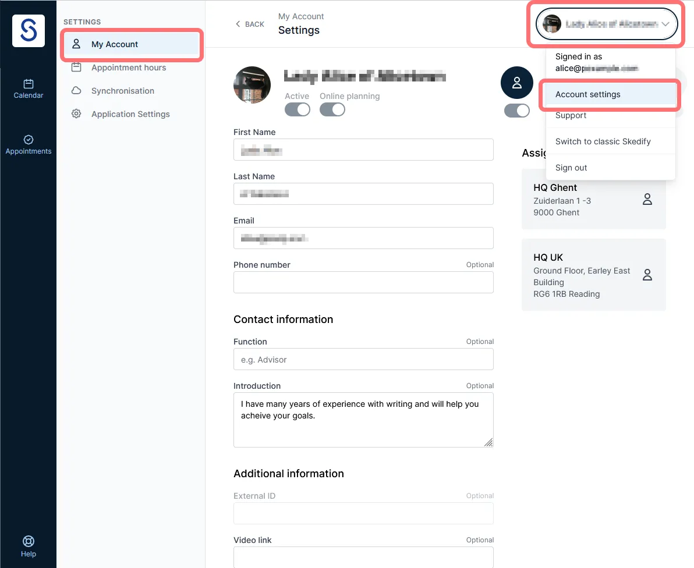Select Appointment hours in settings sidebar
Image resolution: width=694 pixels, height=568 pixels.
[132, 68]
